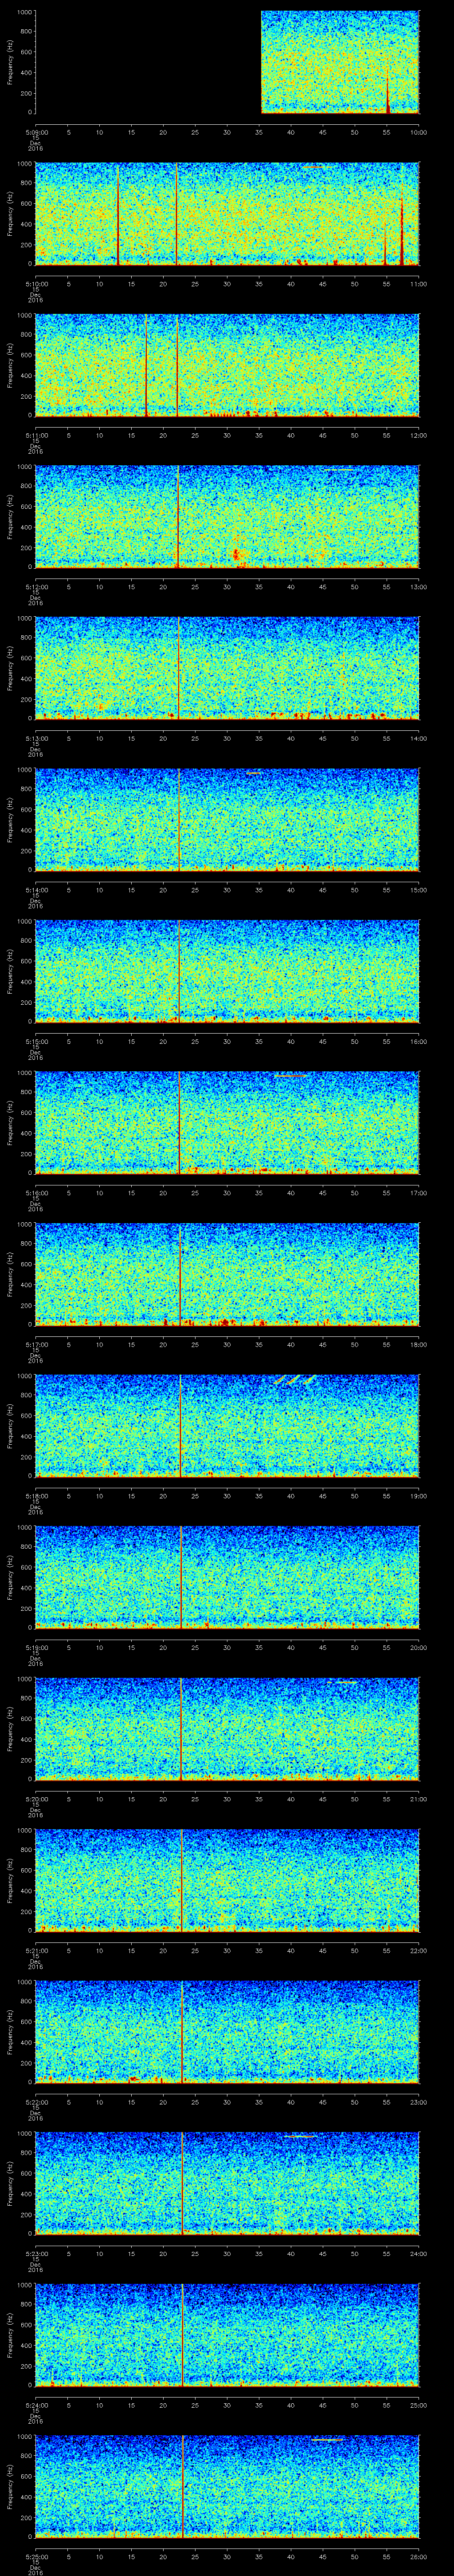Click the 20:00 end time label
Screen dimensions: 454x2576
click(x=418, y=1647)
